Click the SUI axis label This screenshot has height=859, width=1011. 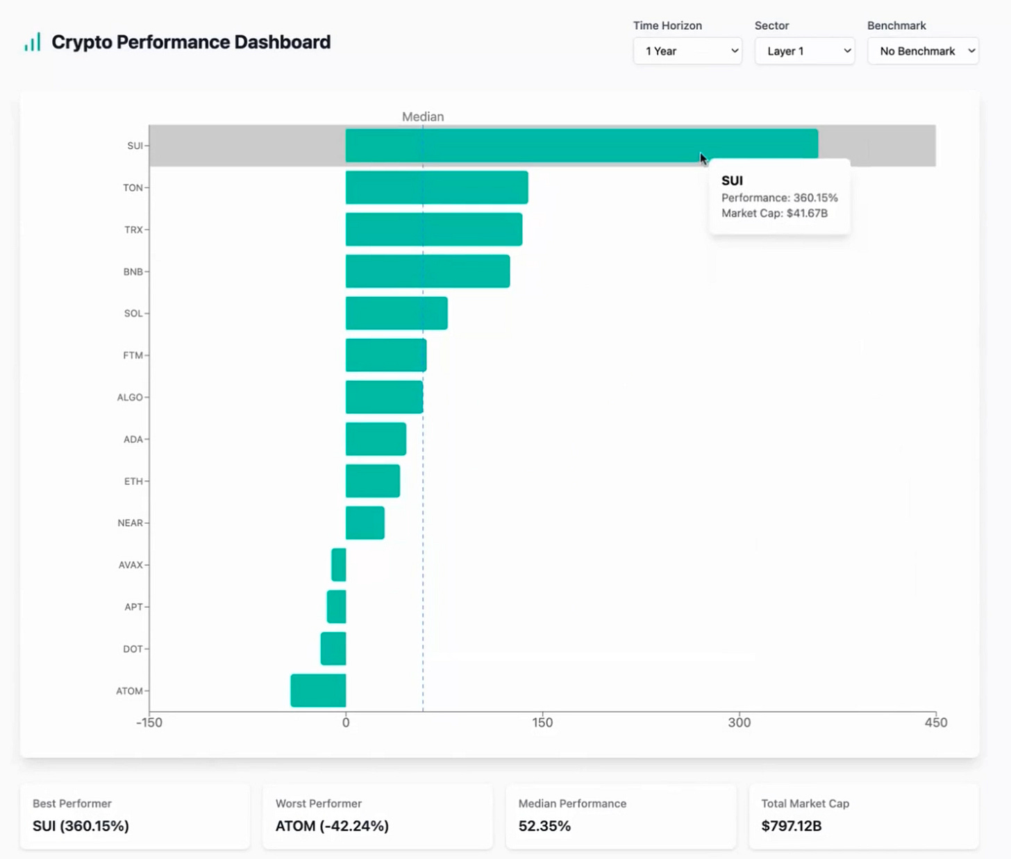(135, 146)
